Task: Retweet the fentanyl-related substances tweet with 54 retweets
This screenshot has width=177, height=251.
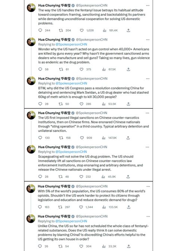Action: click(x=60, y=246)
